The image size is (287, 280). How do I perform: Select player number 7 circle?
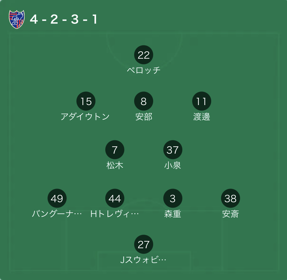tap(115, 150)
